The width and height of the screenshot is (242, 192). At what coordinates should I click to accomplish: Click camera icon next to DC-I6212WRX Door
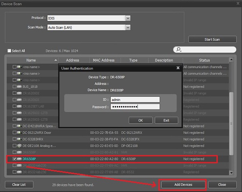coord(19,133)
